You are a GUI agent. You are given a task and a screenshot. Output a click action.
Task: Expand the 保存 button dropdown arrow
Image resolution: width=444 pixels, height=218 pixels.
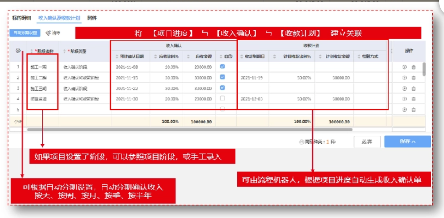(x=413, y=141)
